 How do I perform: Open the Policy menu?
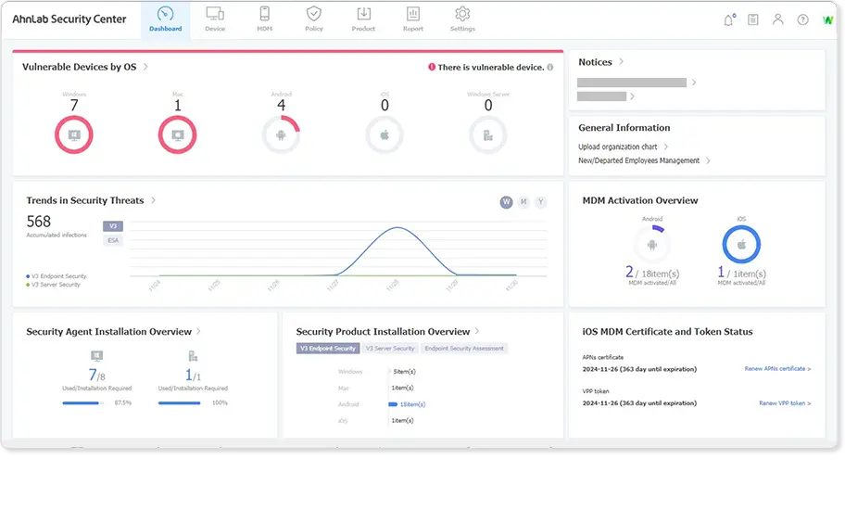(314, 19)
